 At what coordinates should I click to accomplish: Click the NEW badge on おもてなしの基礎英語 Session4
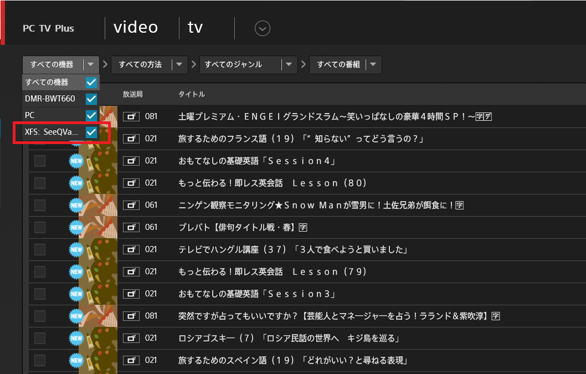point(76,161)
